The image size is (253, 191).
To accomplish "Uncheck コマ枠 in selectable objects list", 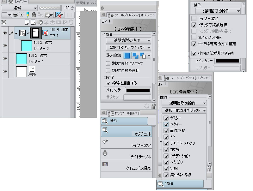I will pos(166,150).
